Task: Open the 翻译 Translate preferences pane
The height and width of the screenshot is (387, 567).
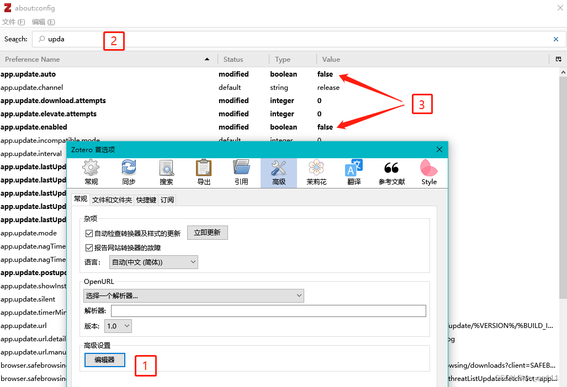Action: click(x=354, y=173)
